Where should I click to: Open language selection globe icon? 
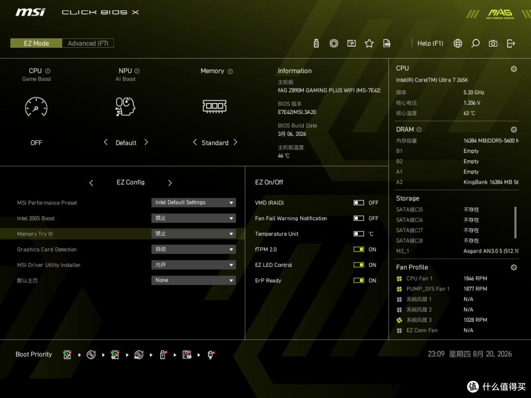pos(458,43)
